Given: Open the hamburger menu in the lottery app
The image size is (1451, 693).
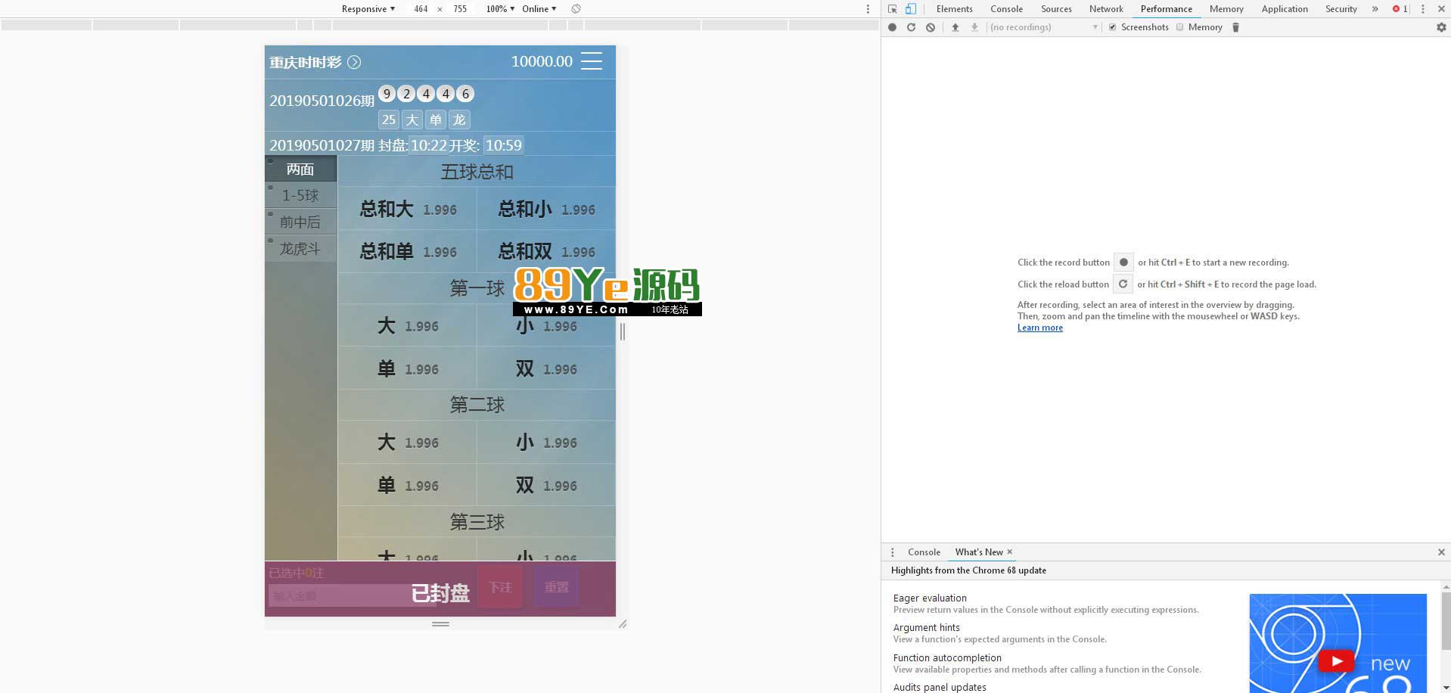Looking at the screenshot, I should pyautogui.click(x=592, y=61).
